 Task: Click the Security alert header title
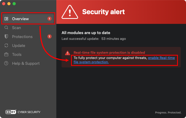[x=103, y=12]
